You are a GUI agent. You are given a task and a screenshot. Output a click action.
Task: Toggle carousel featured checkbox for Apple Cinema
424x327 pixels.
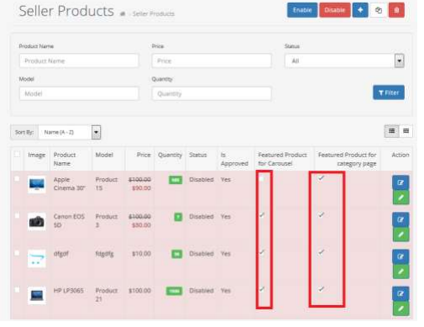coord(261,178)
